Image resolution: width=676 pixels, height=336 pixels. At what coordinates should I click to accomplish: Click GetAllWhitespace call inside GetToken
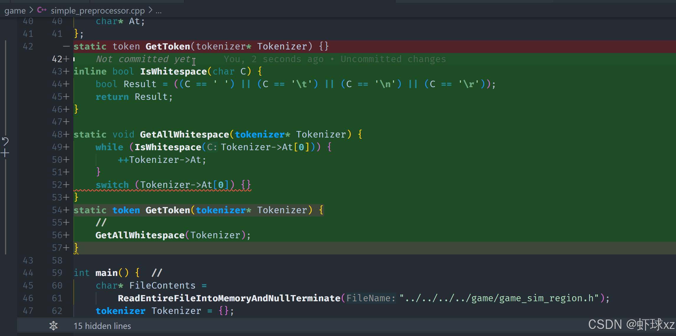pos(140,235)
